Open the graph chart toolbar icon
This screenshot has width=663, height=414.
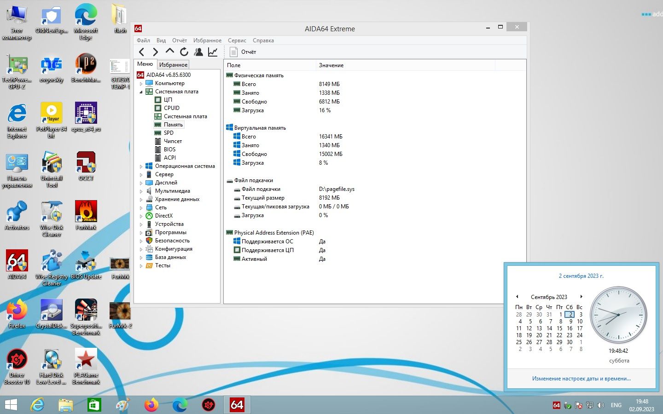coord(213,52)
